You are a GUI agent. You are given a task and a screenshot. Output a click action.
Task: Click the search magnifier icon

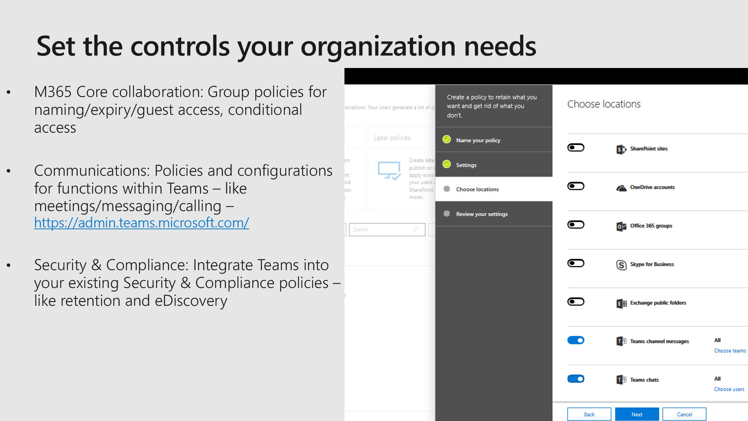pyautogui.click(x=416, y=229)
